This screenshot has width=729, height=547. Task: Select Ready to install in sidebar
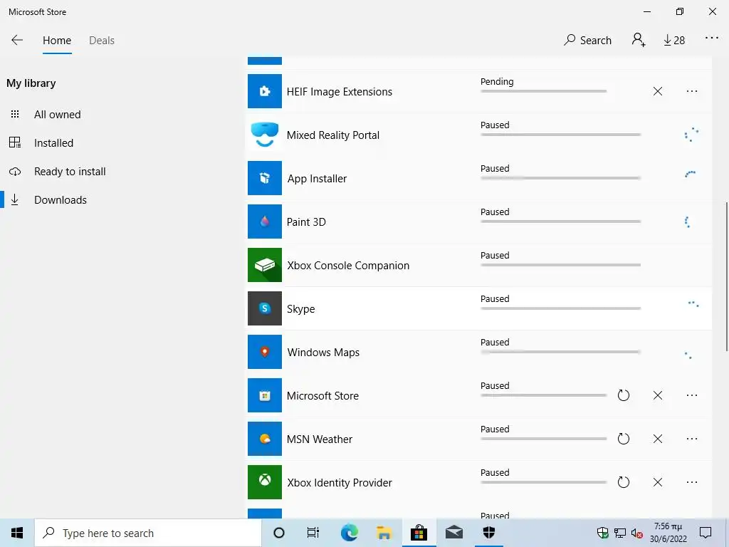point(70,171)
